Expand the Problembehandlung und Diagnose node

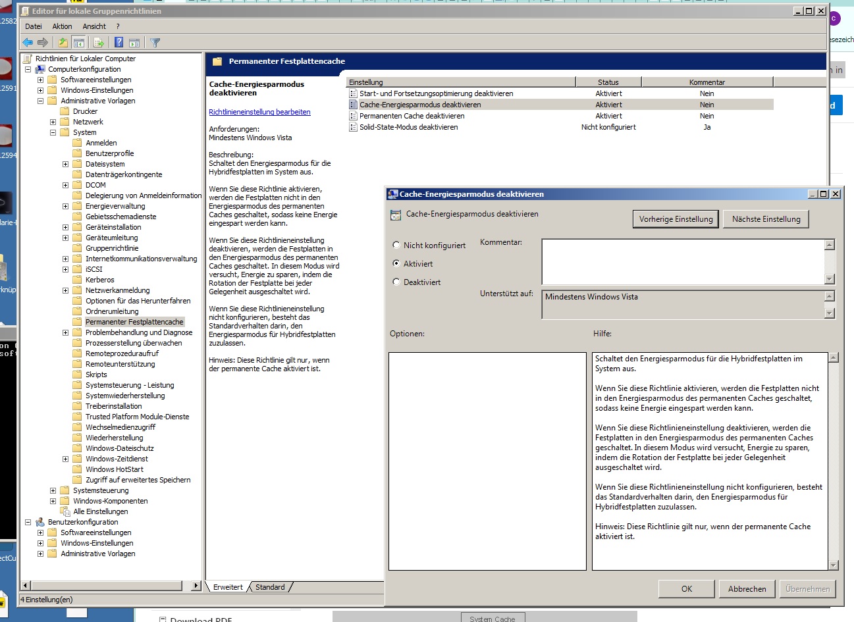pos(65,332)
